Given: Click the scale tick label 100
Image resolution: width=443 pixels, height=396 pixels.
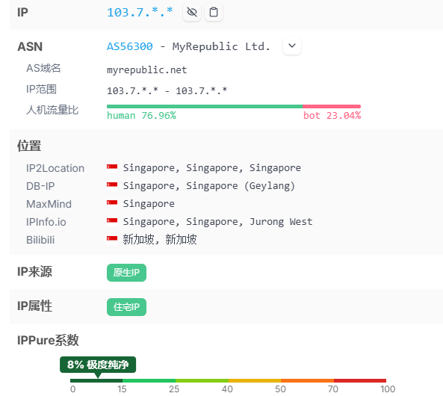Looking at the screenshot, I should [388, 389].
